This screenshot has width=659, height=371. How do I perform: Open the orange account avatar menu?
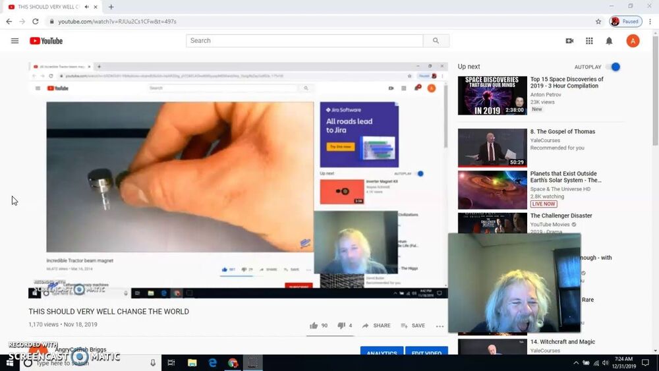pos(633,41)
